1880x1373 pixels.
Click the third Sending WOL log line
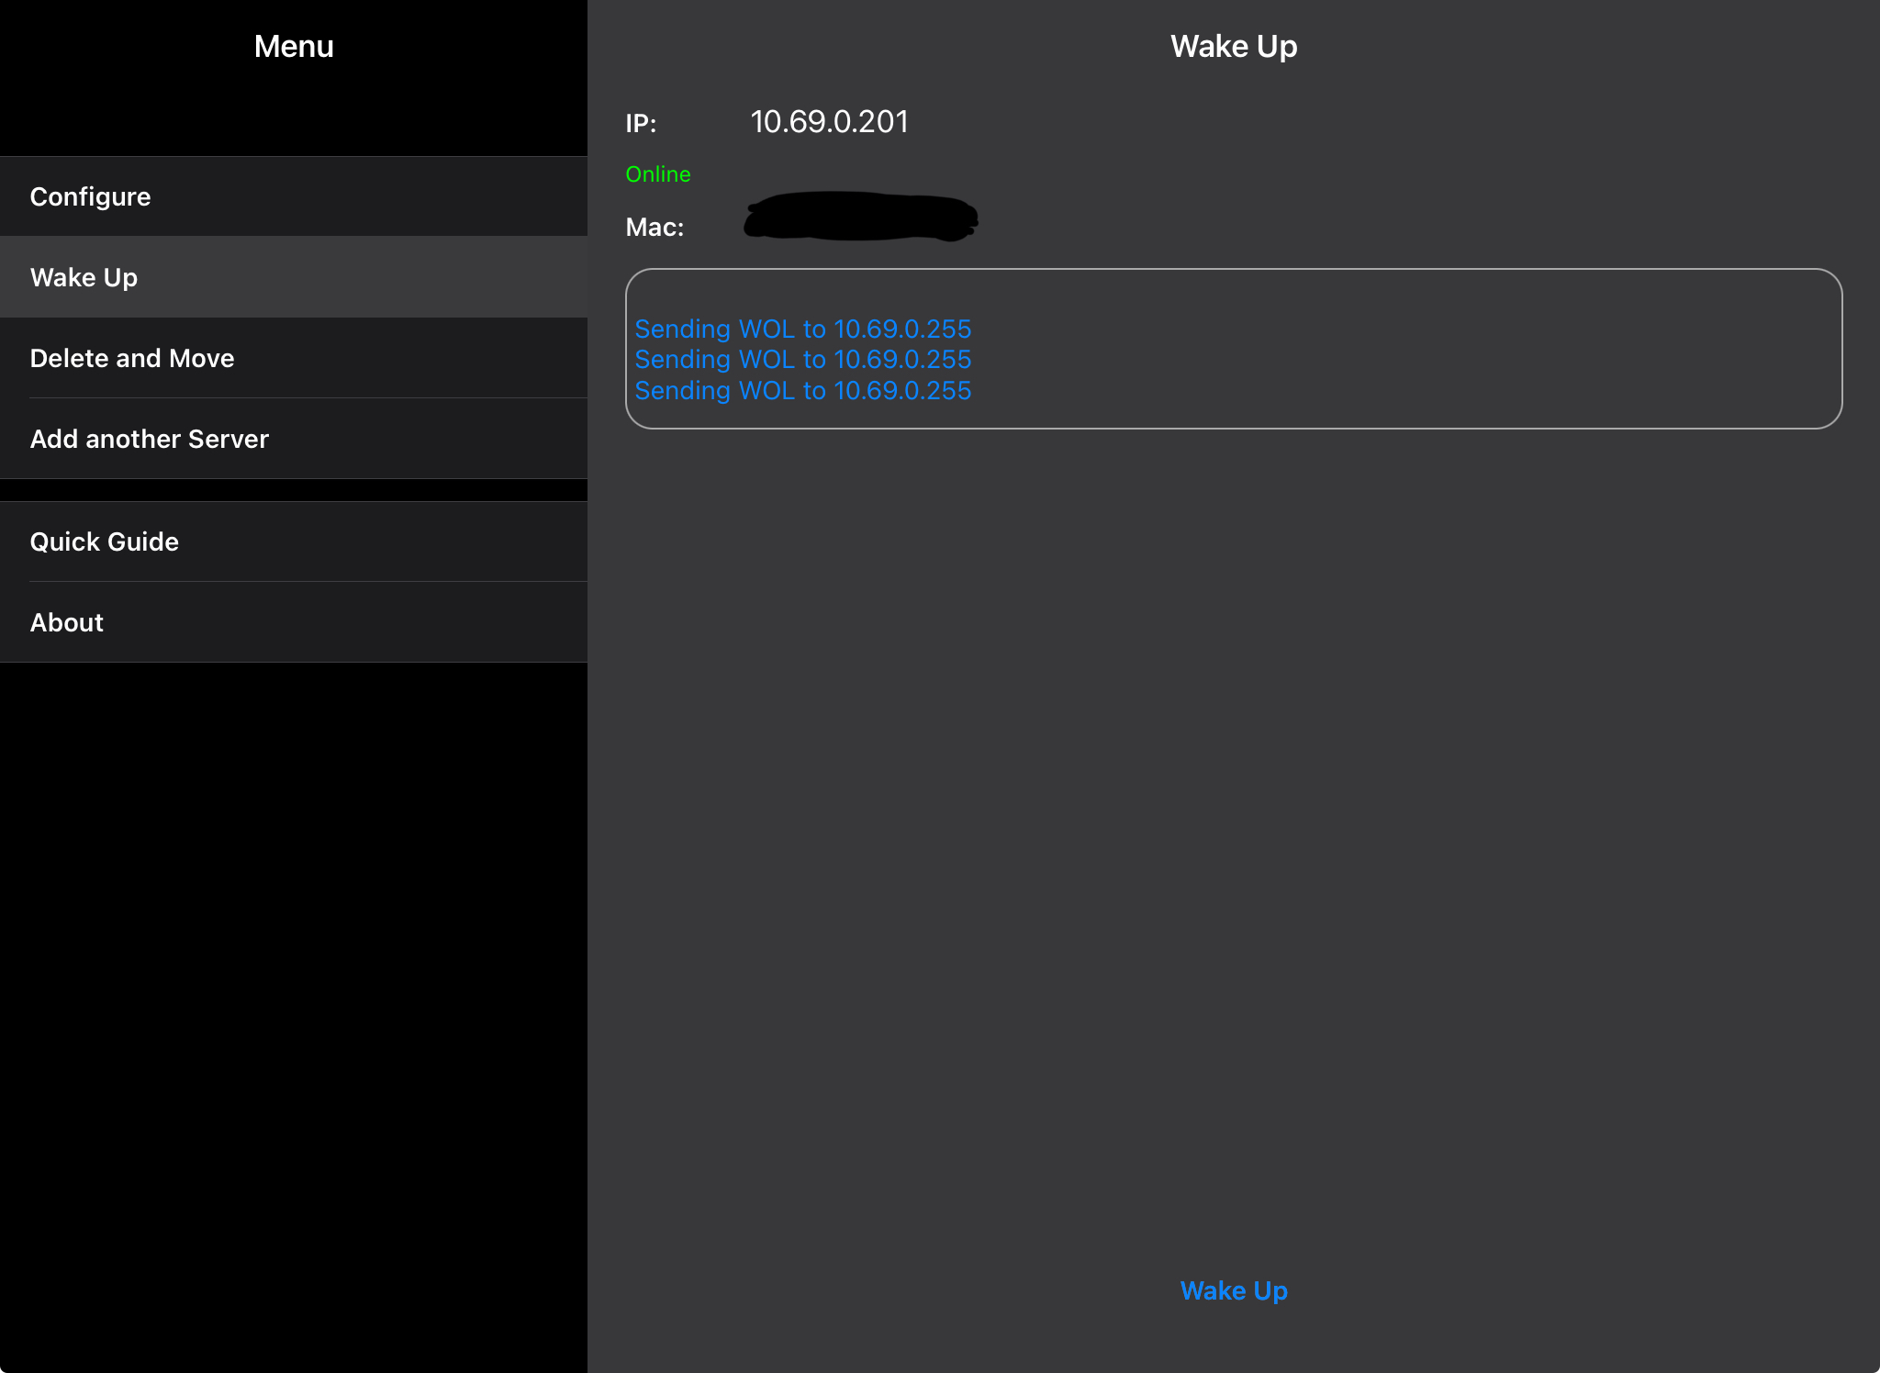click(x=802, y=391)
